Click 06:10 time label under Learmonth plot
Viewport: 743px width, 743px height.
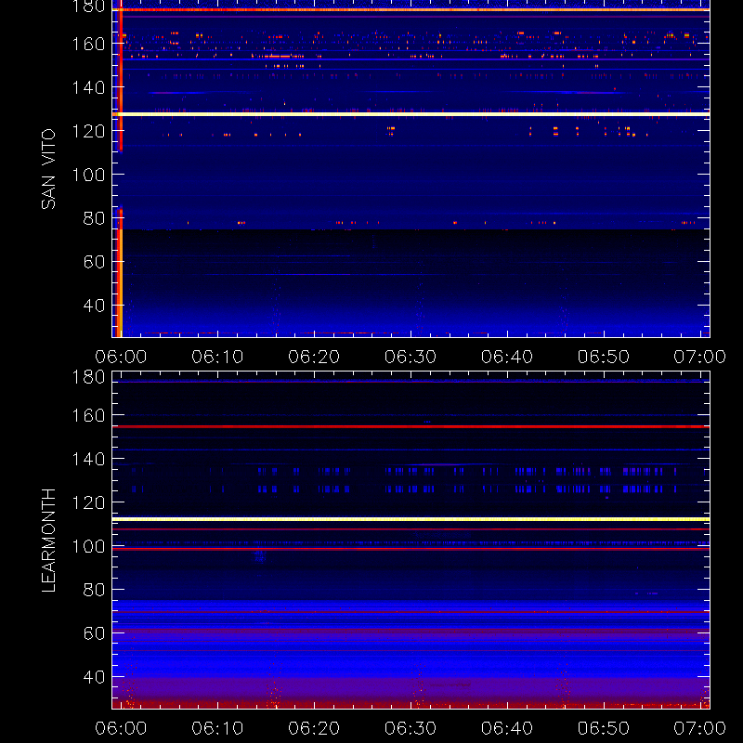[x=217, y=728]
